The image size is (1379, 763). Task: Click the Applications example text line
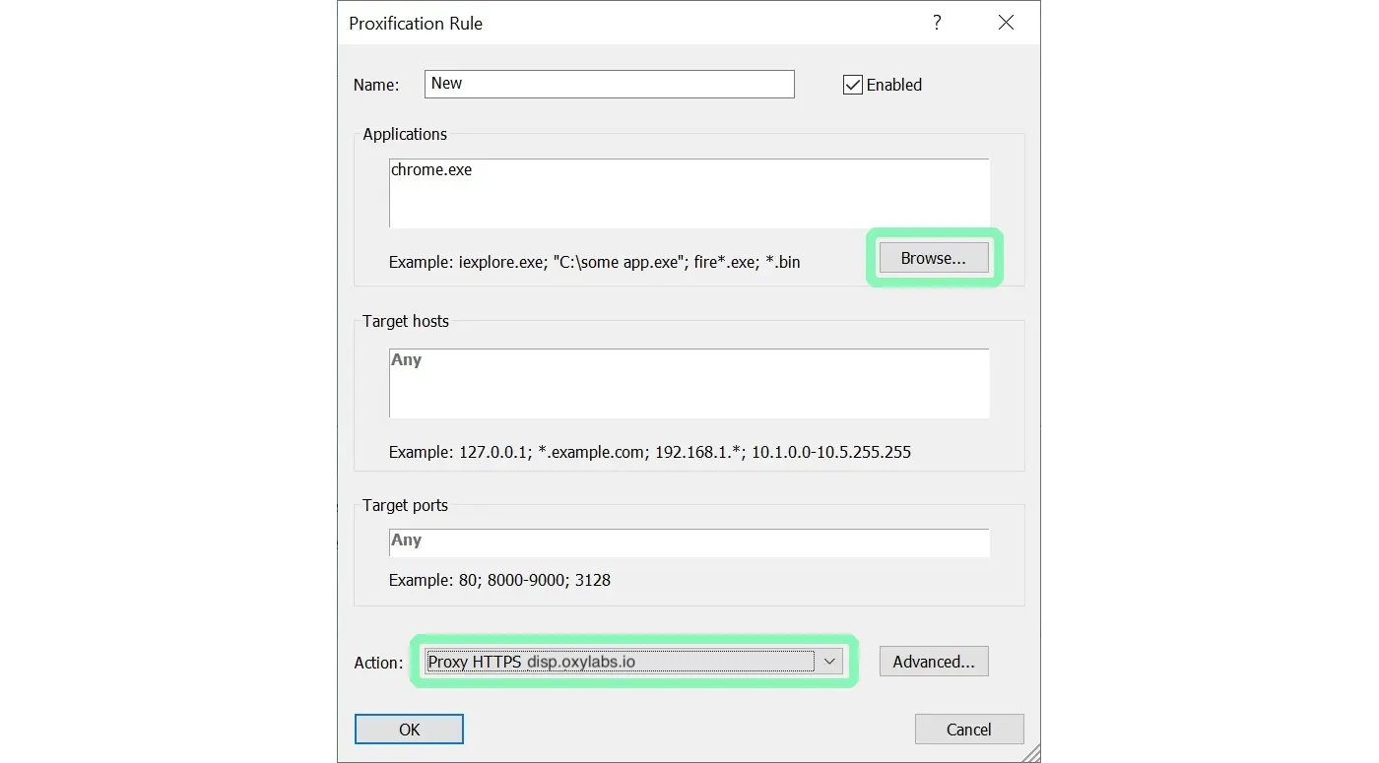tap(594, 262)
